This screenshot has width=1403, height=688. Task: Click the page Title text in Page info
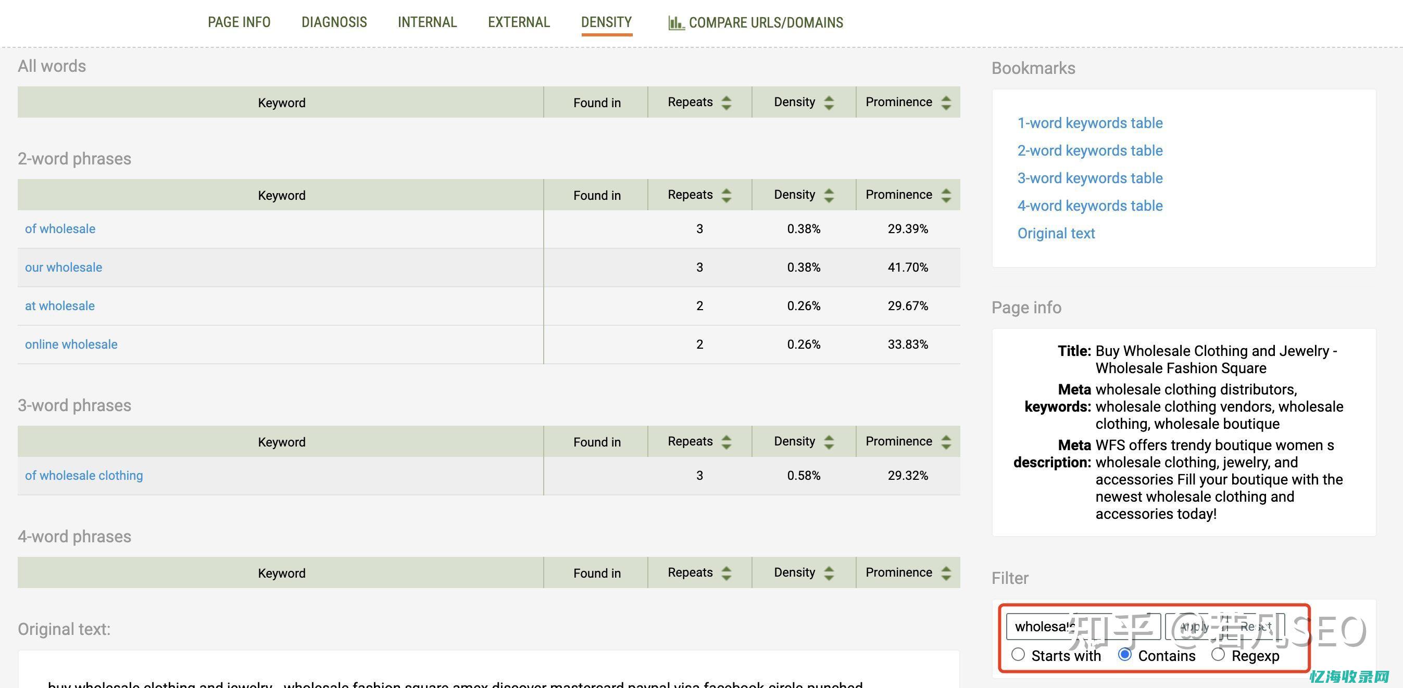tap(1216, 360)
